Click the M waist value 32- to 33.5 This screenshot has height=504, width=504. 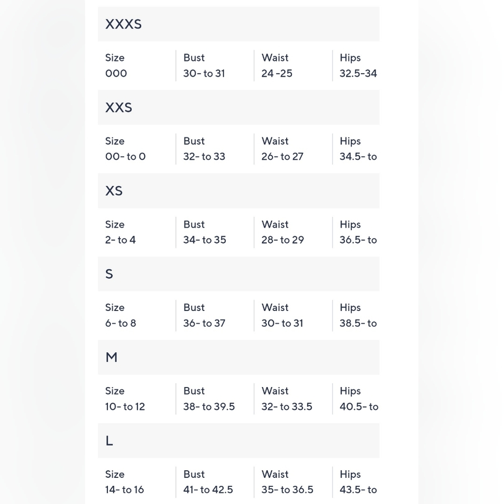(x=287, y=407)
